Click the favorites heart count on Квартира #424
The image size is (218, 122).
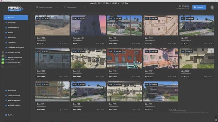click(97, 44)
